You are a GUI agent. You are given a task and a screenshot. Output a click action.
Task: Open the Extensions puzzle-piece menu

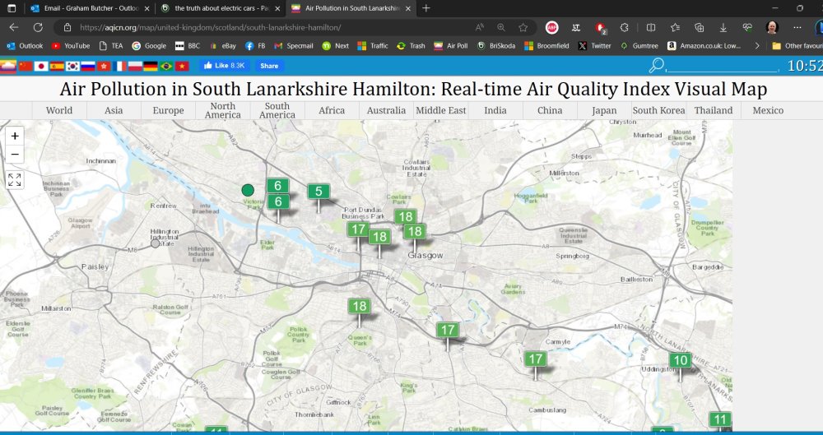(x=624, y=28)
